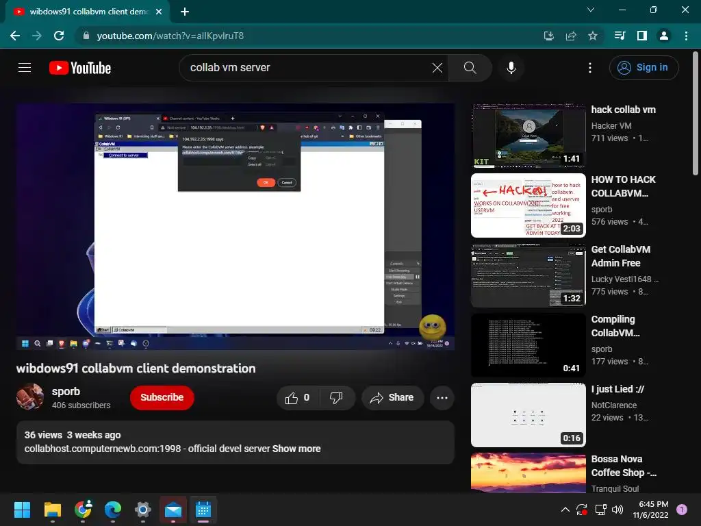Open File Explorer from the taskbar
Image resolution: width=701 pixels, height=526 pixels.
pyautogui.click(x=52, y=510)
